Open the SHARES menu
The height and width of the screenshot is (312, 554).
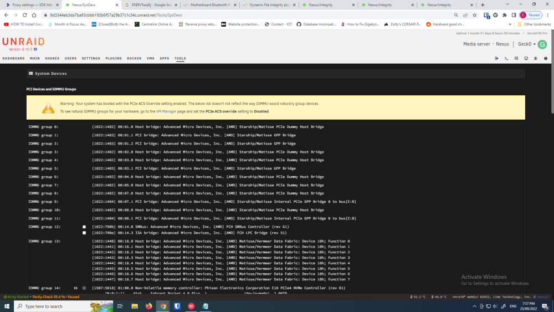(x=52, y=58)
